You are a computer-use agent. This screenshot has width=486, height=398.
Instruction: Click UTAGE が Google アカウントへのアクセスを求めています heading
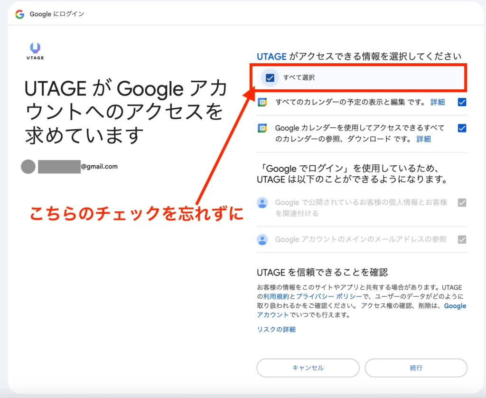125,112
